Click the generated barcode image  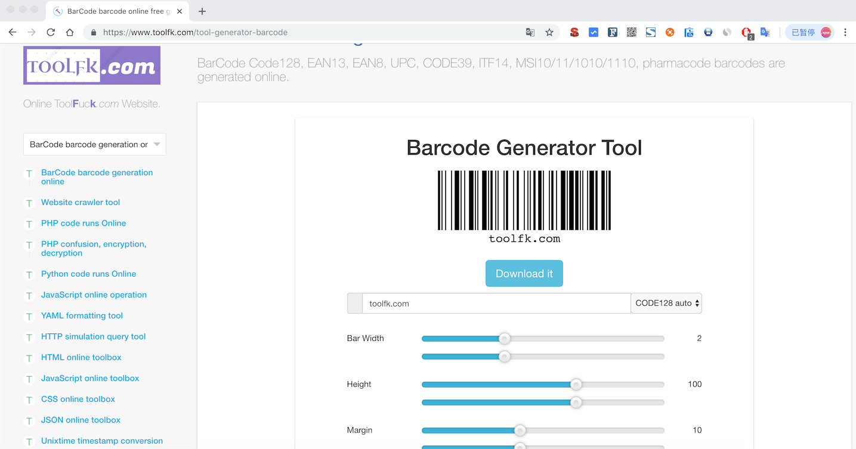pos(524,206)
